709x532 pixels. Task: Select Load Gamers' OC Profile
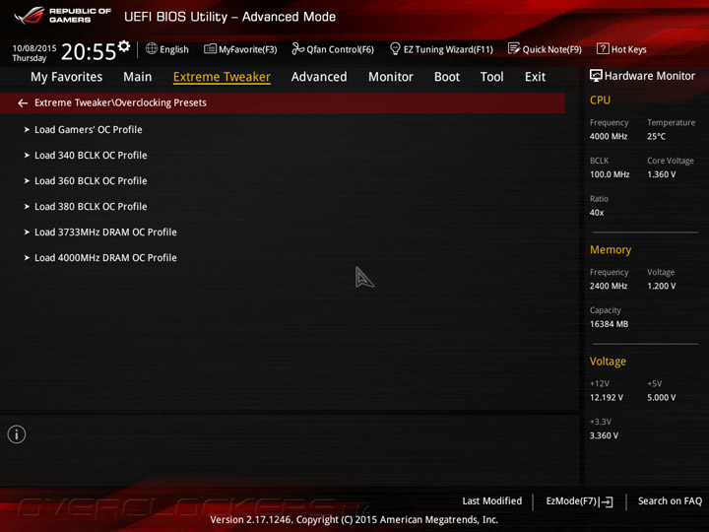coord(89,129)
